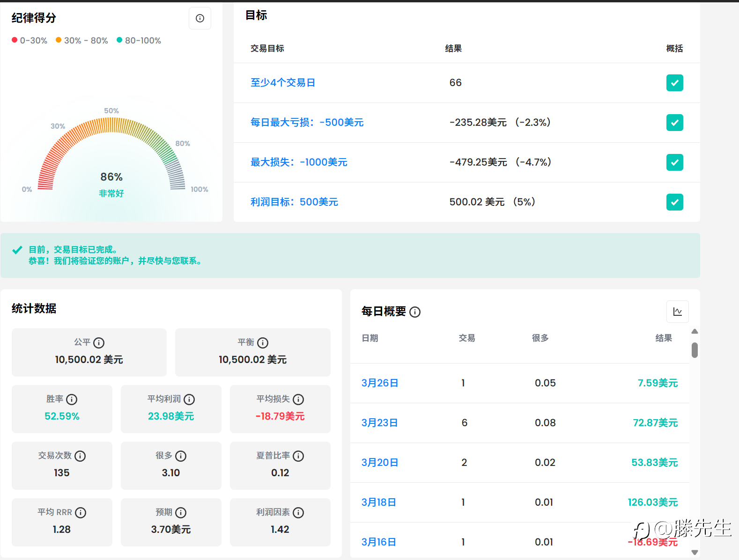Click info icon beside 公平 equity
Viewport: 739px width, 560px height.
click(x=99, y=343)
